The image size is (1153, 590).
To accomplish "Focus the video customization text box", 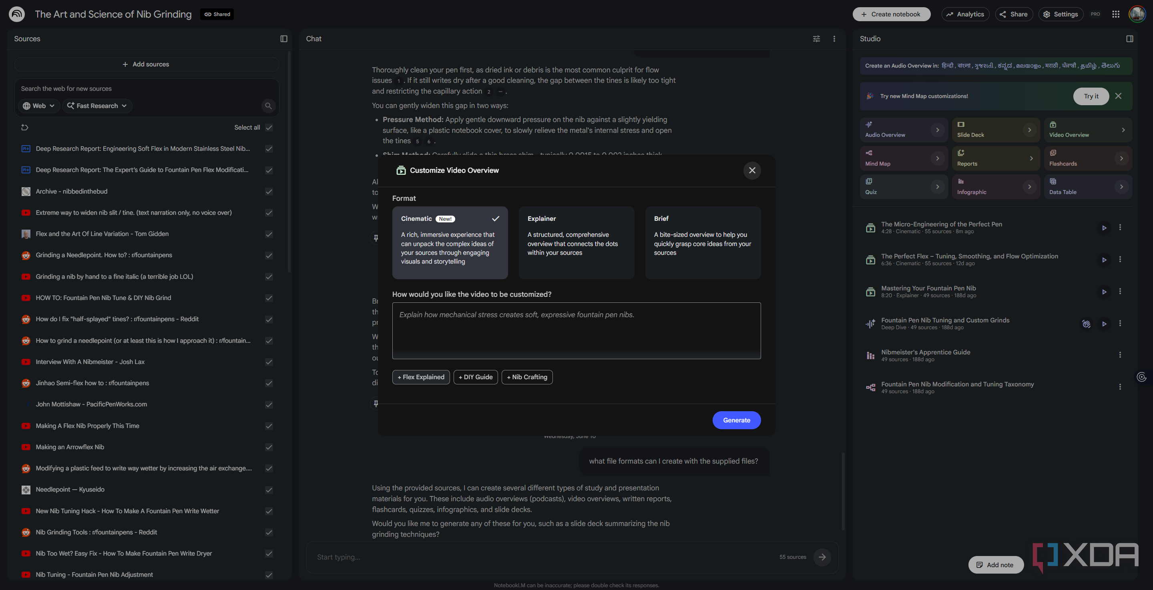I will pos(576,331).
